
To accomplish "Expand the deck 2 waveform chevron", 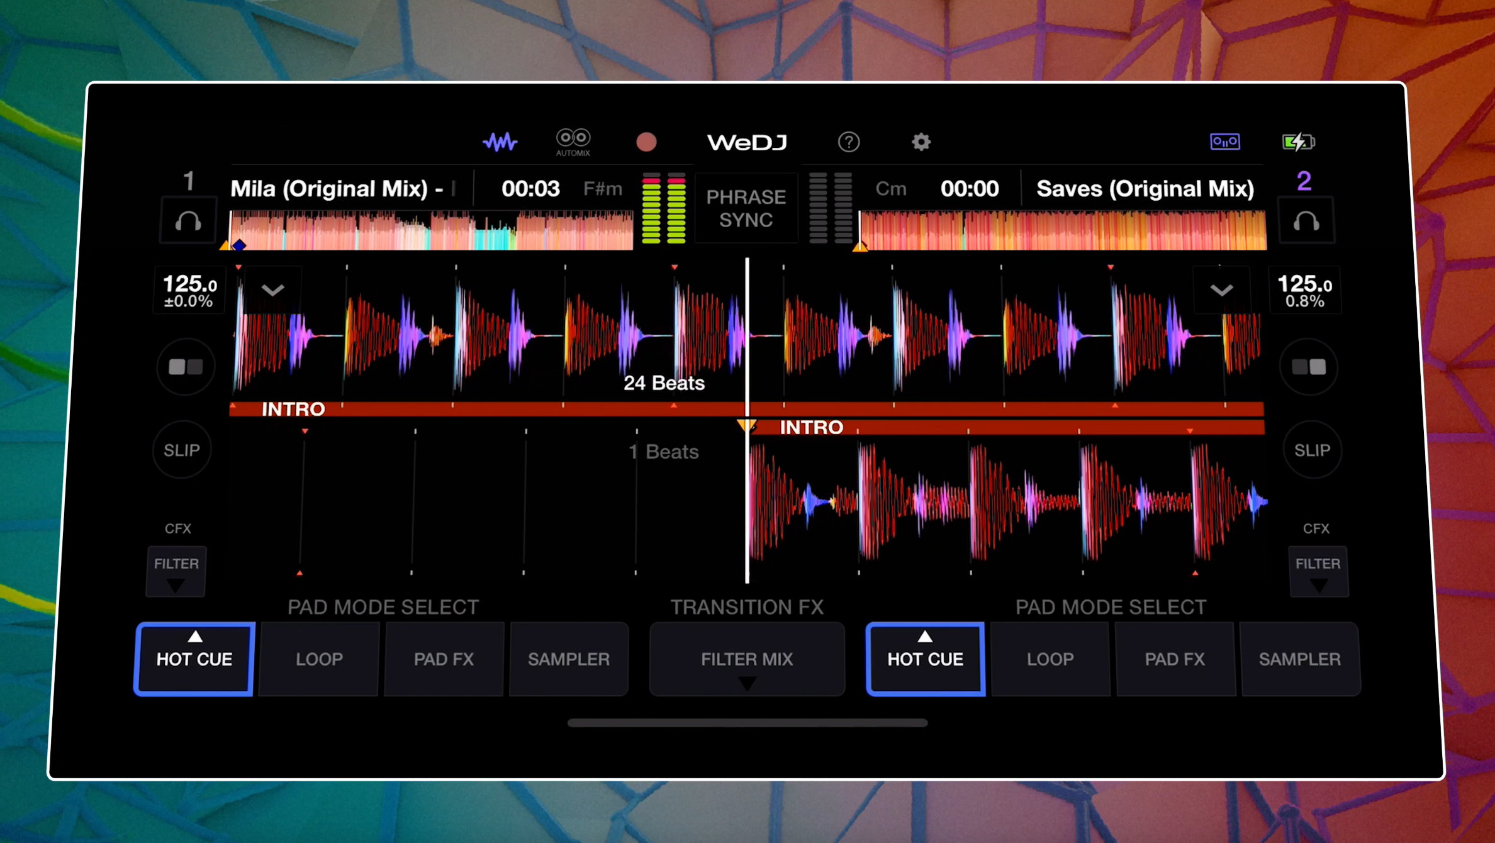I will coord(1221,290).
